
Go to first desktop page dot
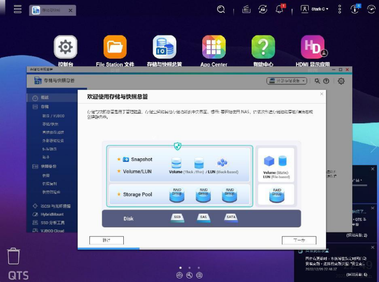(x=180, y=268)
